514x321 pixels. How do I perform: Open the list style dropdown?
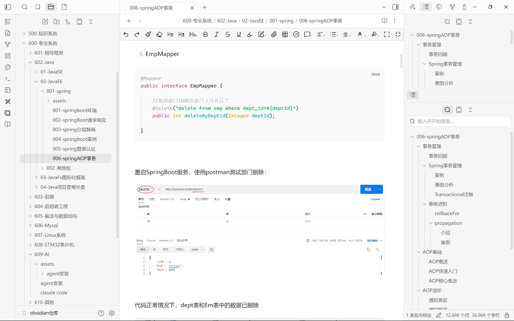[x=334, y=34]
